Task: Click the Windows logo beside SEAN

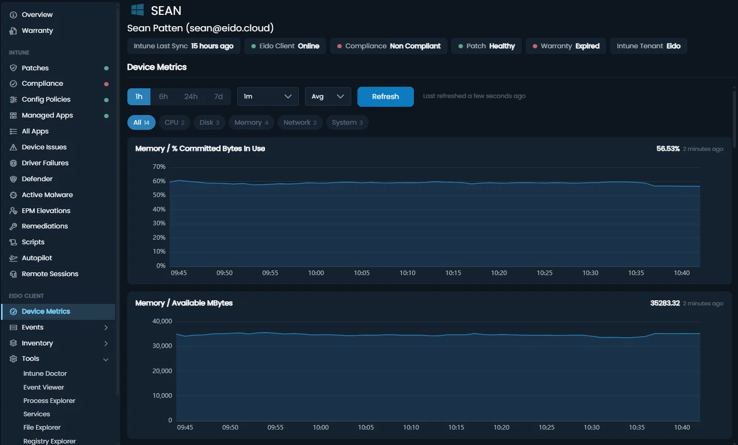Action: [138, 10]
